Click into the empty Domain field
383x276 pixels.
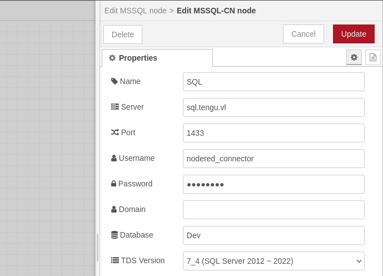tap(273, 210)
